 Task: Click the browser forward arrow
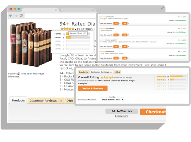click(16, 16)
